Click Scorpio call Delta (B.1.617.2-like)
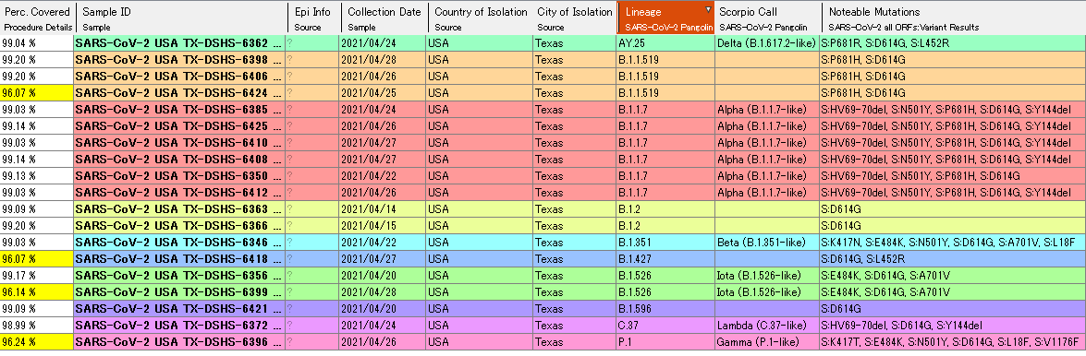 tap(767, 42)
